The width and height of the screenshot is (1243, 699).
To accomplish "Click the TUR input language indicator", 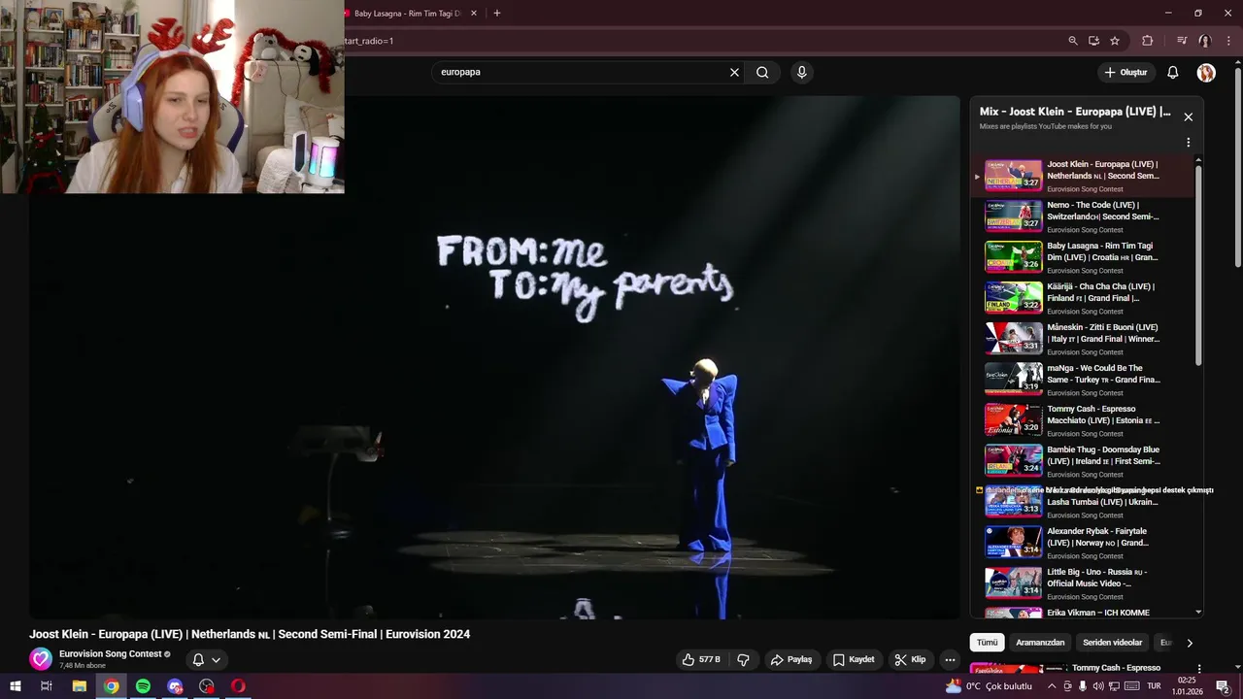I will click(x=1154, y=686).
